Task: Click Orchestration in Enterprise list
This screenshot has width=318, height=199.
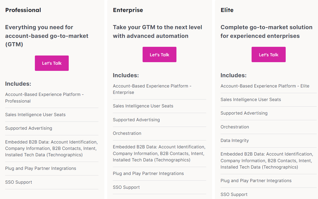Action: tap(127, 133)
